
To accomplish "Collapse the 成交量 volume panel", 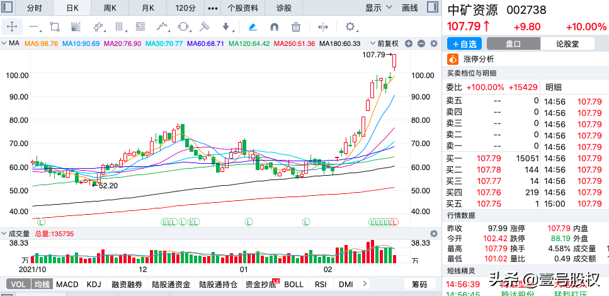I will (x=4, y=233).
